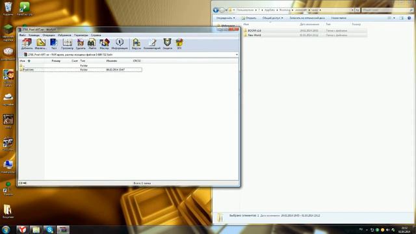Click the WinRAR Info (Информация) icon
Screen dimensions: 416x234
click(x=120, y=44)
